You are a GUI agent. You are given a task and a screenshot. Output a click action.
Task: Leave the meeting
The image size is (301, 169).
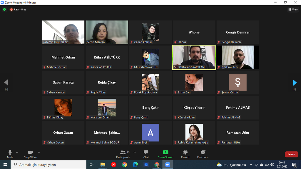coord(291,154)
